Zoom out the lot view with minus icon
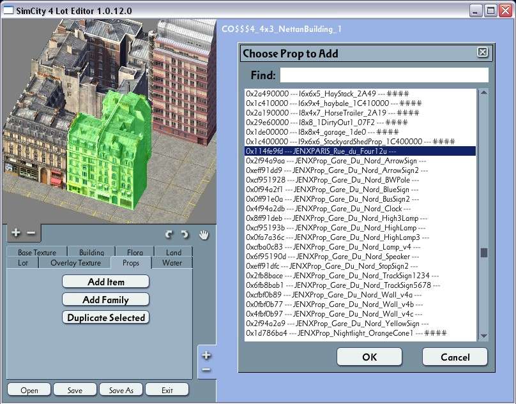This screenshot has height=404, width=516. coord(31,233)
